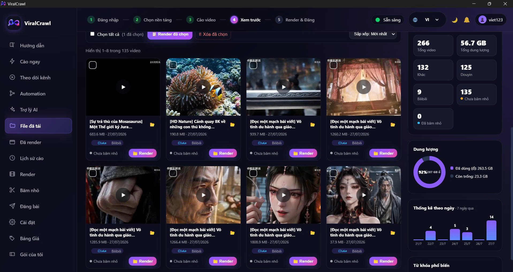Click folder icon on the 939.7 MB video
The image size is (513, 272).
(312, 125)
